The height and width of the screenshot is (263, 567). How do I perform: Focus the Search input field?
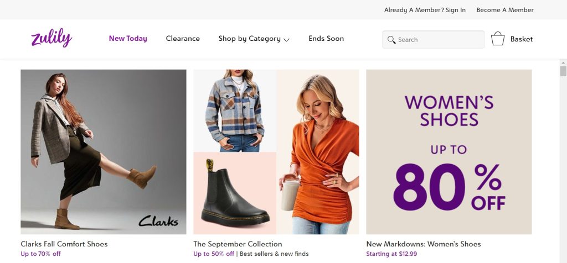(x=437, y=40)
